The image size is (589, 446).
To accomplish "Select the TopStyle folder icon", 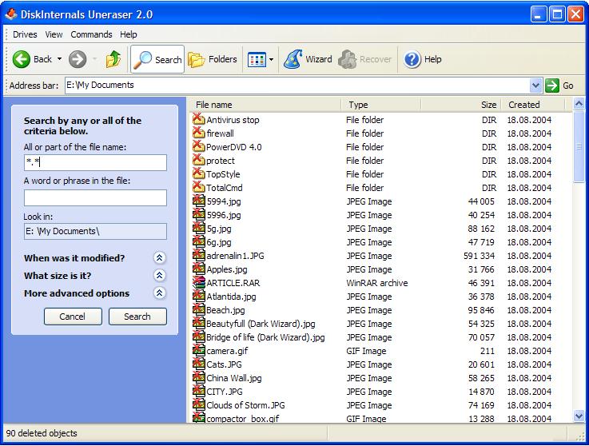I will click(x=198, y=174).
